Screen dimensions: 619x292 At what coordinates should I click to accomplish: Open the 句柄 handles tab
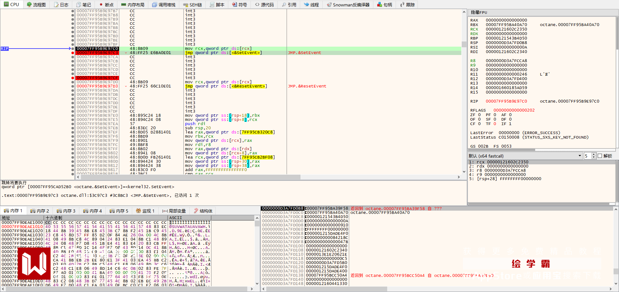coord(385,5)
